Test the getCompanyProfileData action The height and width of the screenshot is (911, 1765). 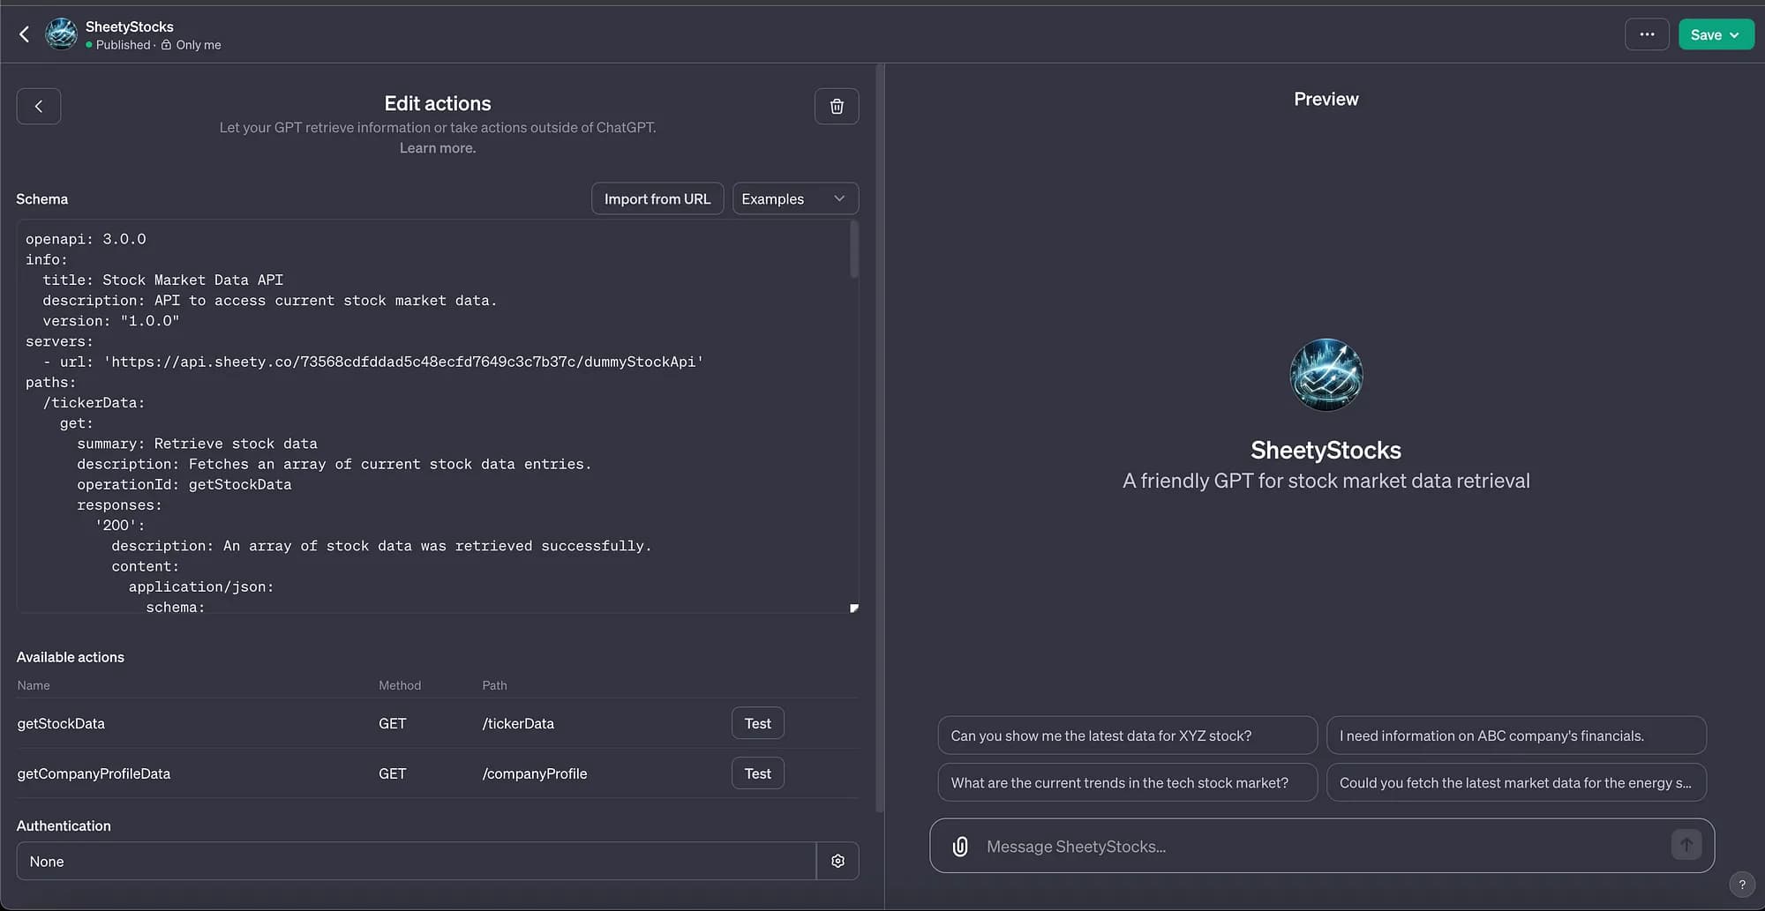(x=757, y=773)
